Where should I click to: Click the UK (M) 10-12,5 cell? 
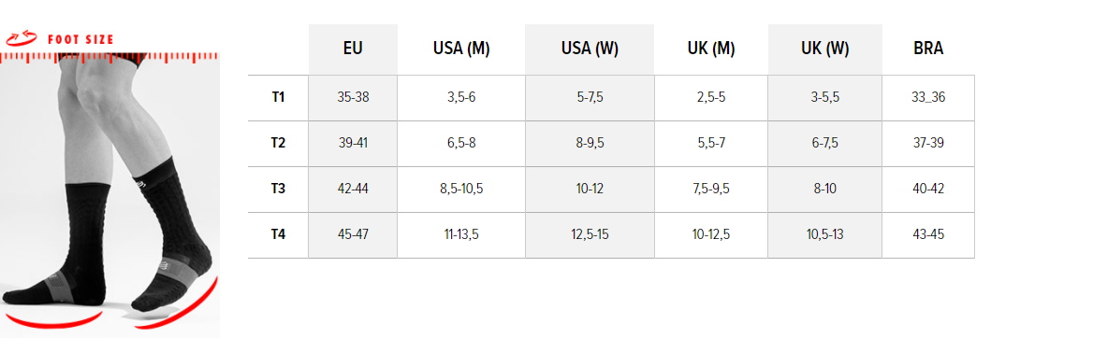tap(711, 235)
